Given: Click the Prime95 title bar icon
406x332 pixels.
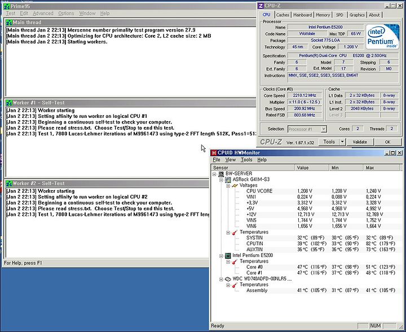Looking at the screenshot, I should (x=6, y=6).
